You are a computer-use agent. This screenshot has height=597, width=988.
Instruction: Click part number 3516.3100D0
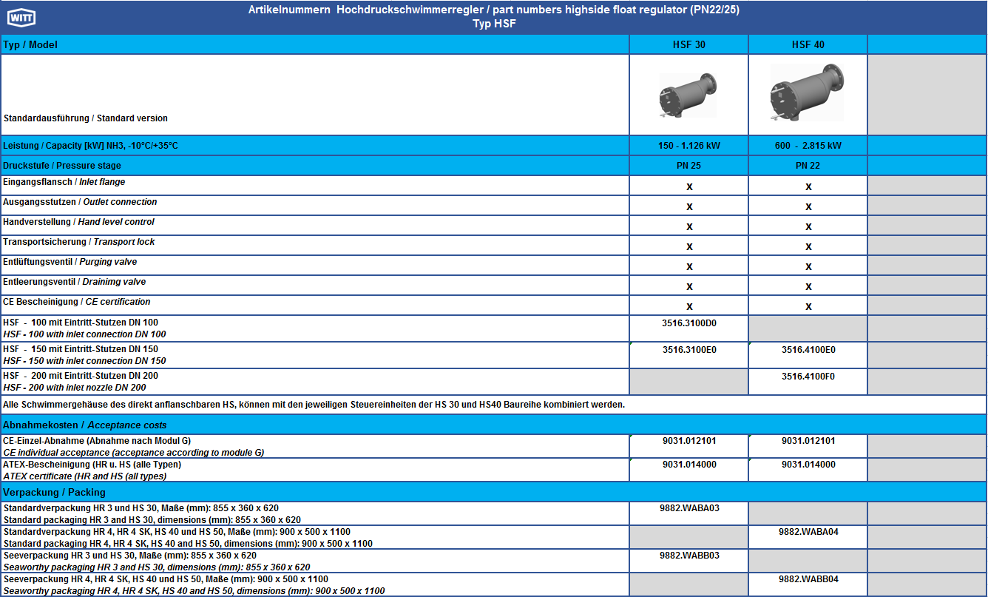tap(689, 323)
